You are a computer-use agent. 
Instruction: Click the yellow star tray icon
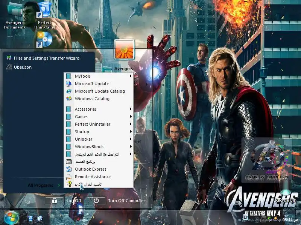[275, 218]
